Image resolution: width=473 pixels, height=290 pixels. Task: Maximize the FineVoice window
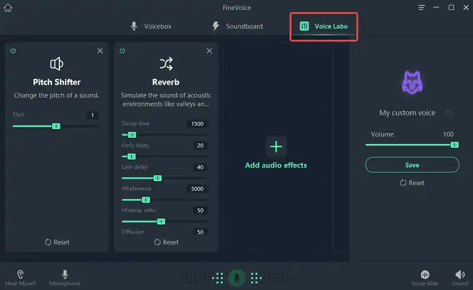[451, 7]
